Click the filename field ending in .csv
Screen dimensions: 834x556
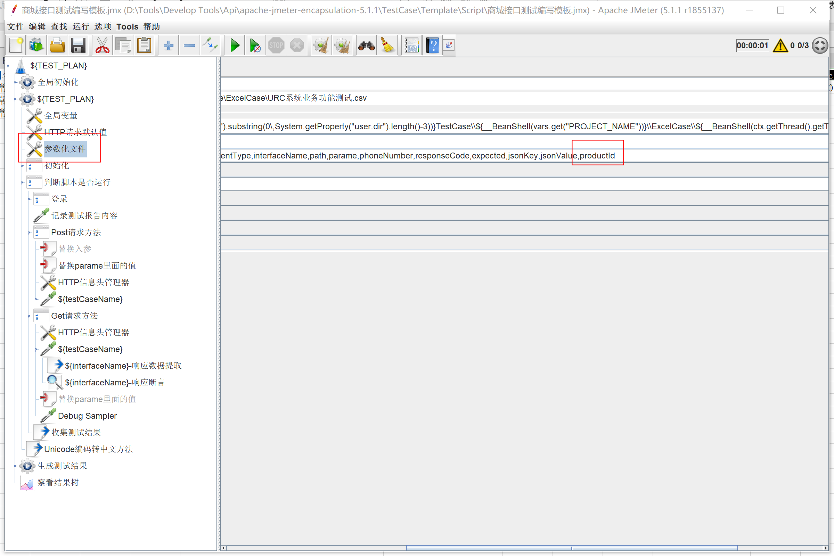(524, 98)
